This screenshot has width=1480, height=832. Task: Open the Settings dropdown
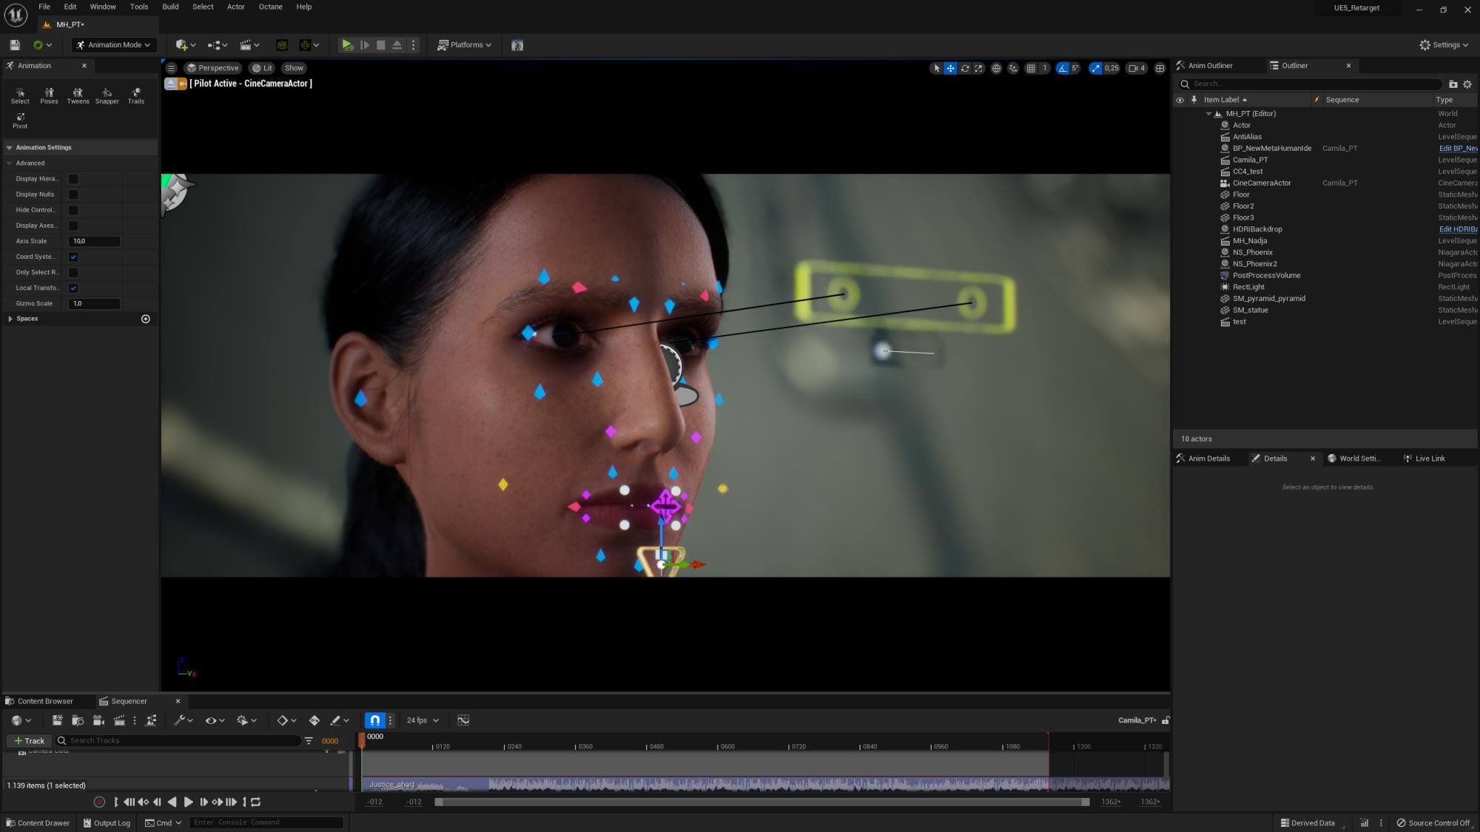click(x=1444, y=45)
